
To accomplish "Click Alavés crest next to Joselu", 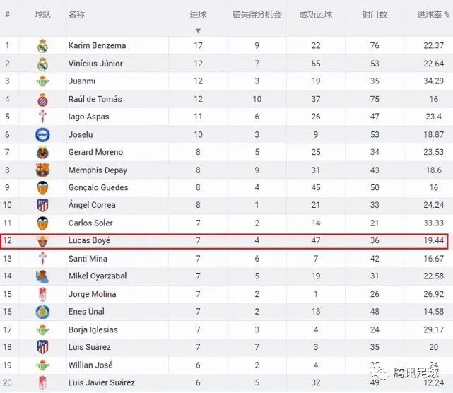I will click(x=43, y=135).
